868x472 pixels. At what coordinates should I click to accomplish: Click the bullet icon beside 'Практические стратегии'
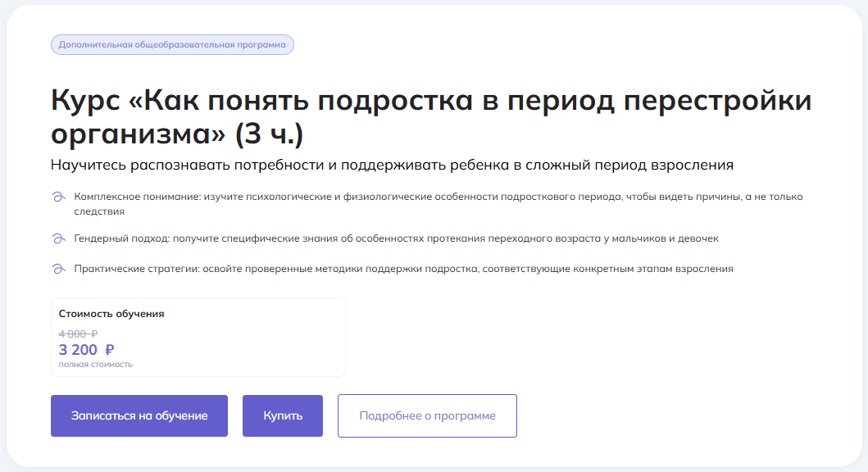click(x=58, y=269)
